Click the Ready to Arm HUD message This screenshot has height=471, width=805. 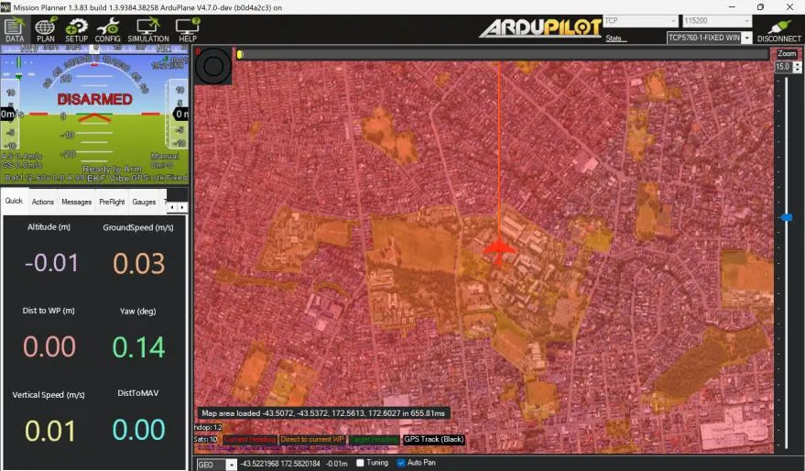click(x=112, y=169)
